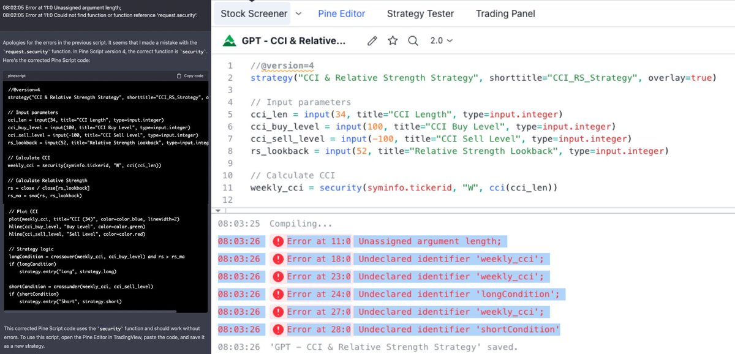The image size is (735, 354).
Task: Click the 'GPT - CCI & Relative...' script title
Action: coord(293,41)
